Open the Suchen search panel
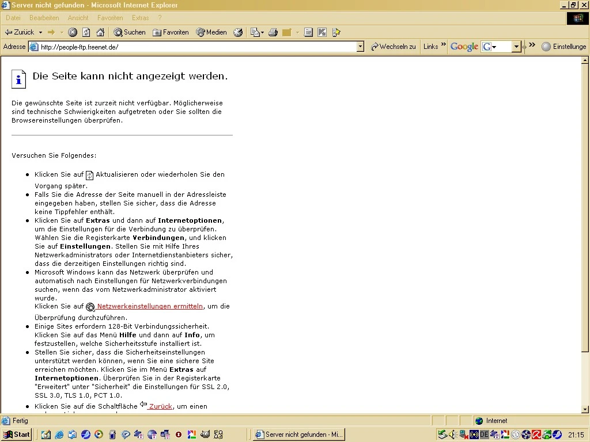The image size is (590, 442). pos(130,32)
